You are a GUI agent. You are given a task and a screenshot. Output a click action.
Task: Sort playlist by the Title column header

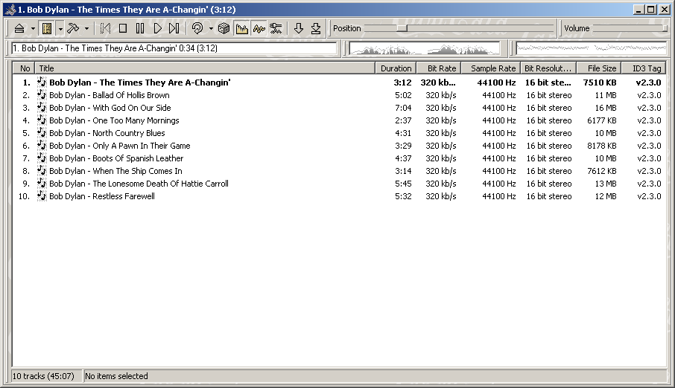205,68
